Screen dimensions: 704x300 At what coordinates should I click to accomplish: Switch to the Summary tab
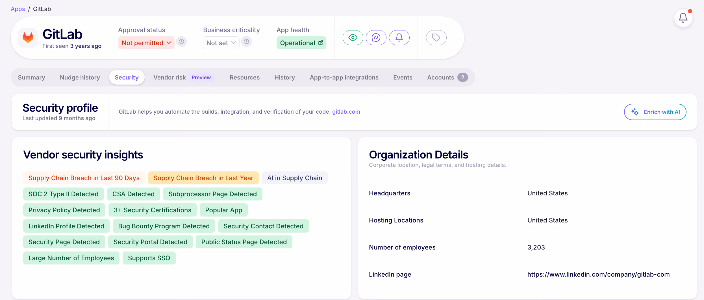[31, 78]
